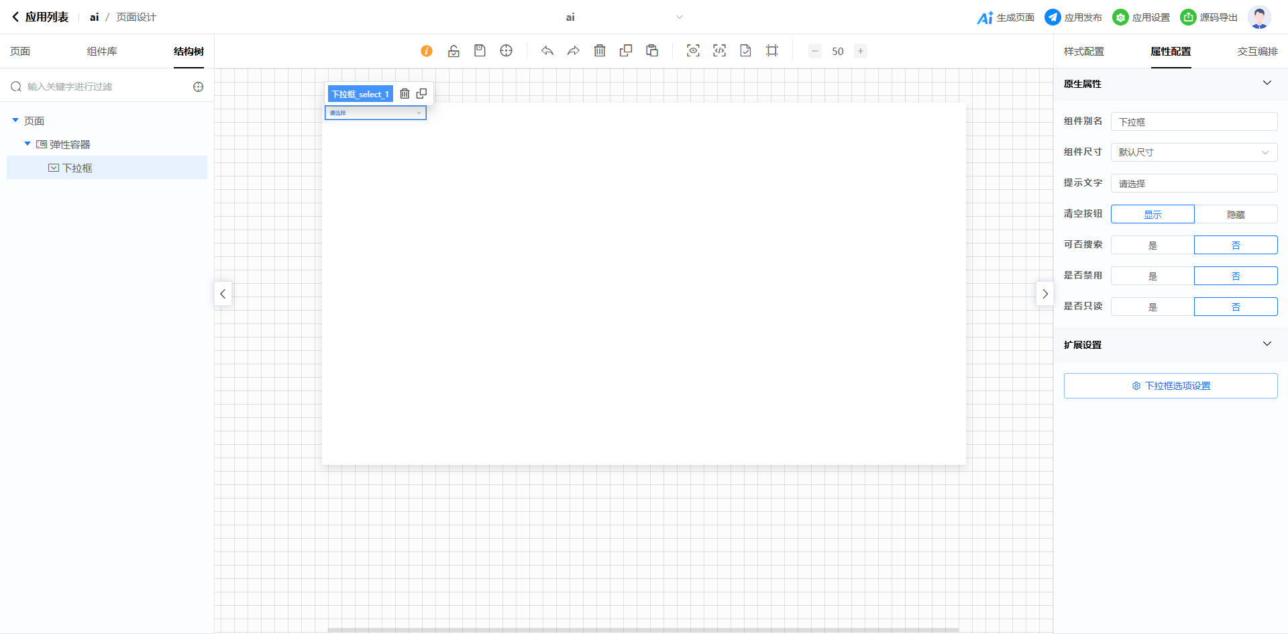Switch to the 样式配置 tab
The height and width of the screenshot is (634, 1288).
point(1083,52)
